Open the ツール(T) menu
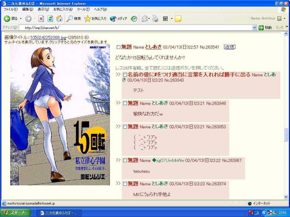Image resolution: width=290 pixels, height=217 pixels. pyautogui.click(x=83, y=9)
